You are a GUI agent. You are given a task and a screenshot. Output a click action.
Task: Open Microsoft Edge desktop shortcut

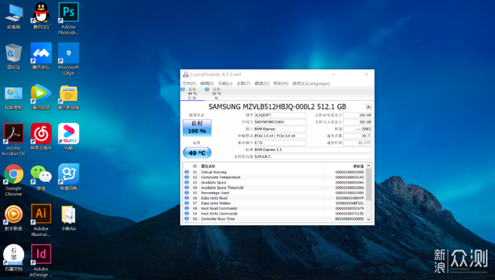pyautogui.click(x=69, y=53)
